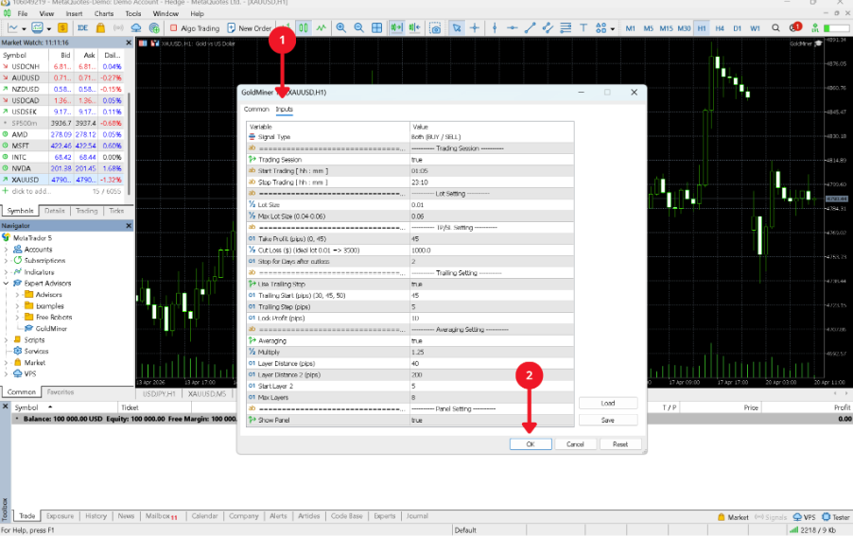853x536 pixels.
Task: Open the IDE MetaEditor icon
Action: 82,28
